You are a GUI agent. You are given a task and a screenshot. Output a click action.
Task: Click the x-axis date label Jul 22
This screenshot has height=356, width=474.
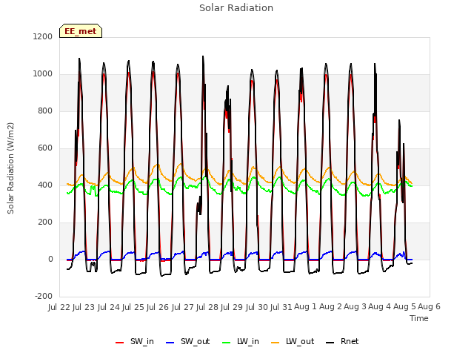(59, 307)
